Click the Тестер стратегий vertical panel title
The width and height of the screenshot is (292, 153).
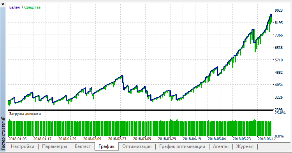[x=3, y=133]
